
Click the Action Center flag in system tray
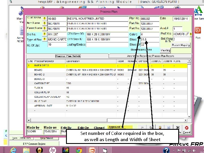pos(179,150)
